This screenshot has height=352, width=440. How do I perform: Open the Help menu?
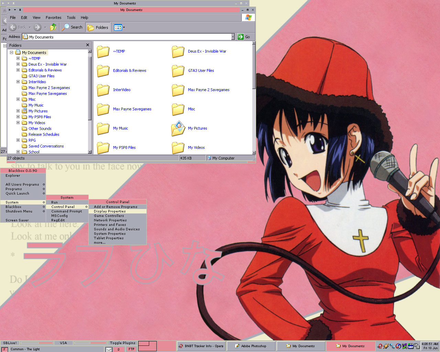84,18
